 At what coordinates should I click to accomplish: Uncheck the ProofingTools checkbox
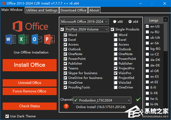point(65,87)
